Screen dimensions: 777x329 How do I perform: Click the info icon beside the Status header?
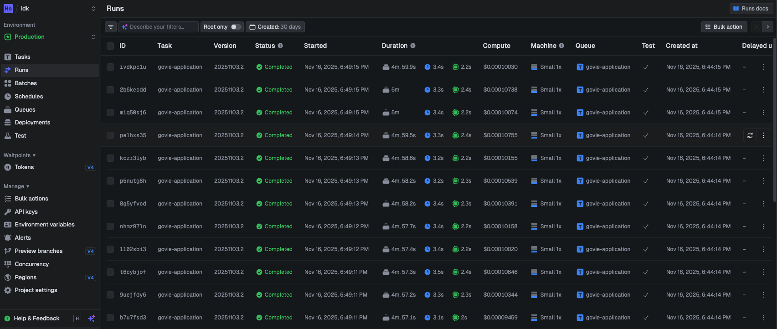tap(280, 46)
